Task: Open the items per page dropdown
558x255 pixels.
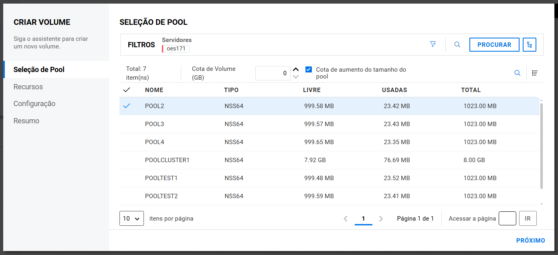Action: (x=131, y=219)
